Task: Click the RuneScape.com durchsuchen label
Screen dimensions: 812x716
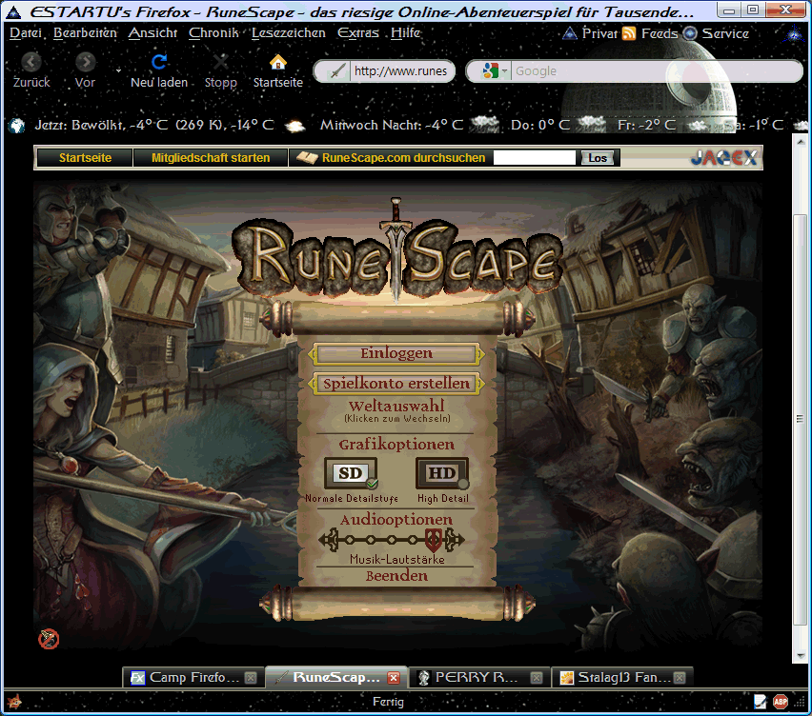Action: tap(403, 158)
